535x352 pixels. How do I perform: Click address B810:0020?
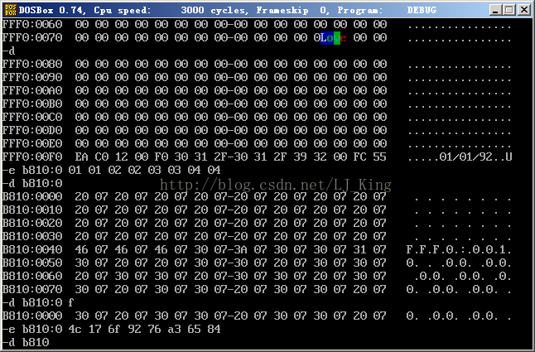[x=32, y=223]
